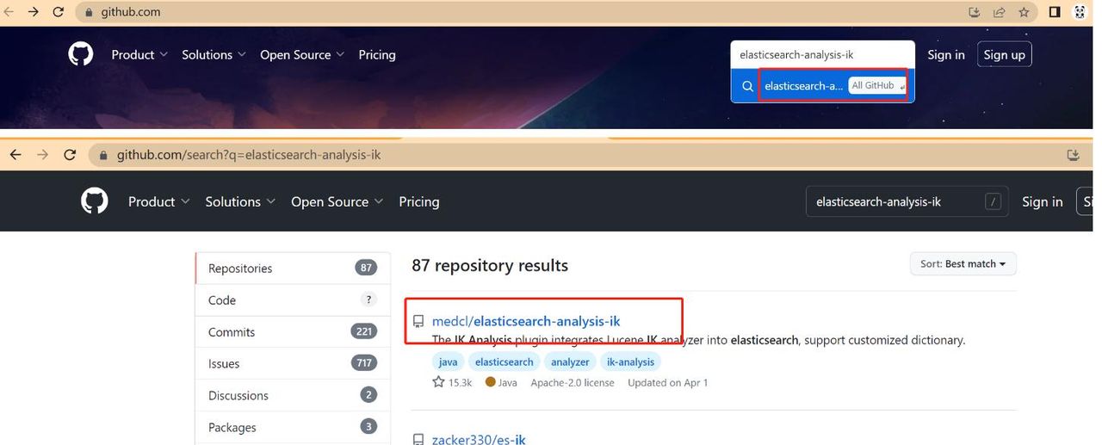Screen dimensions: 1102x445
Task: Click "Apache-2.0 license" text
Action: pos(573,382)
